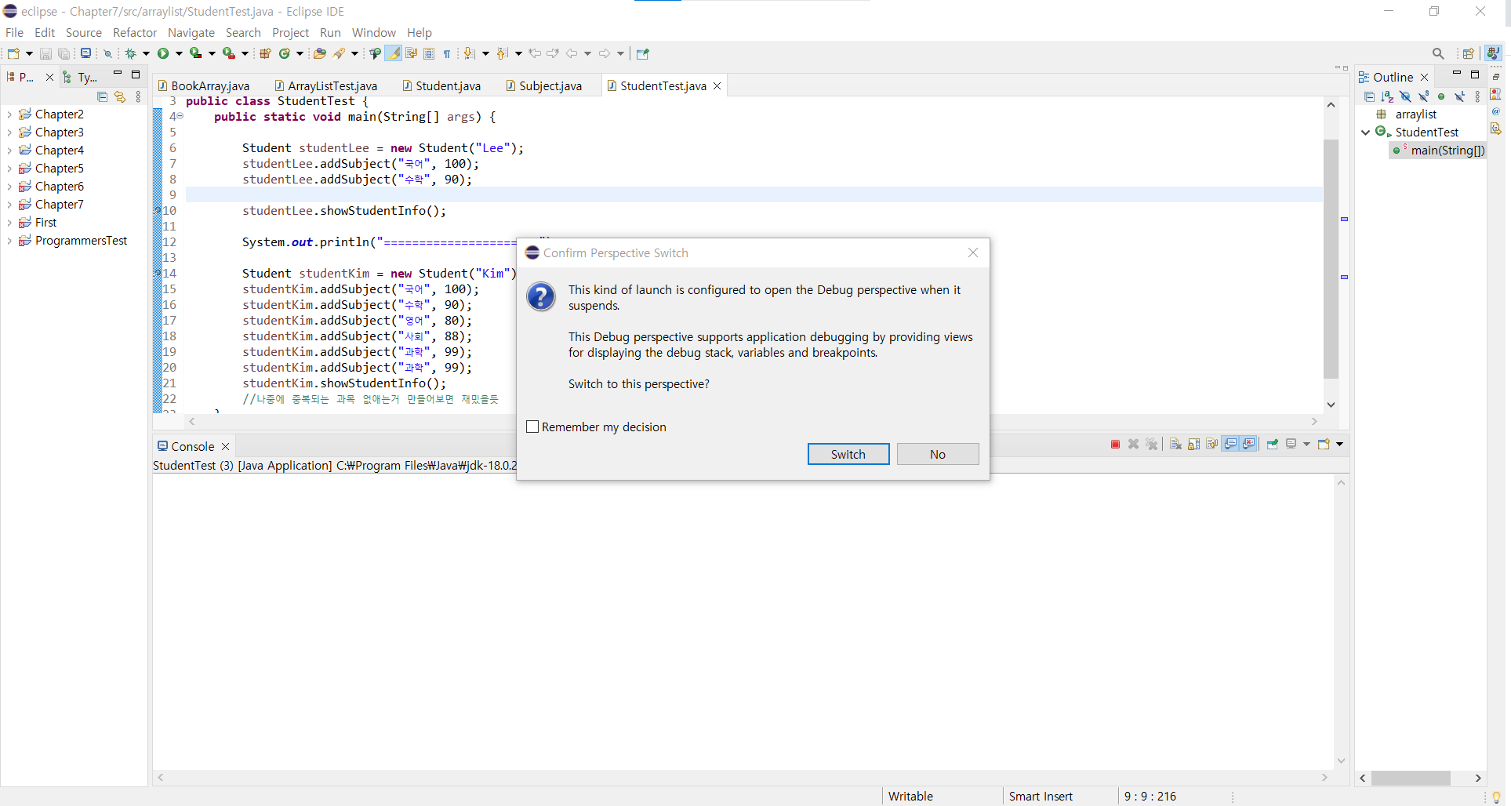Switch to the BookArray.java editor tab

pos(204,85)
